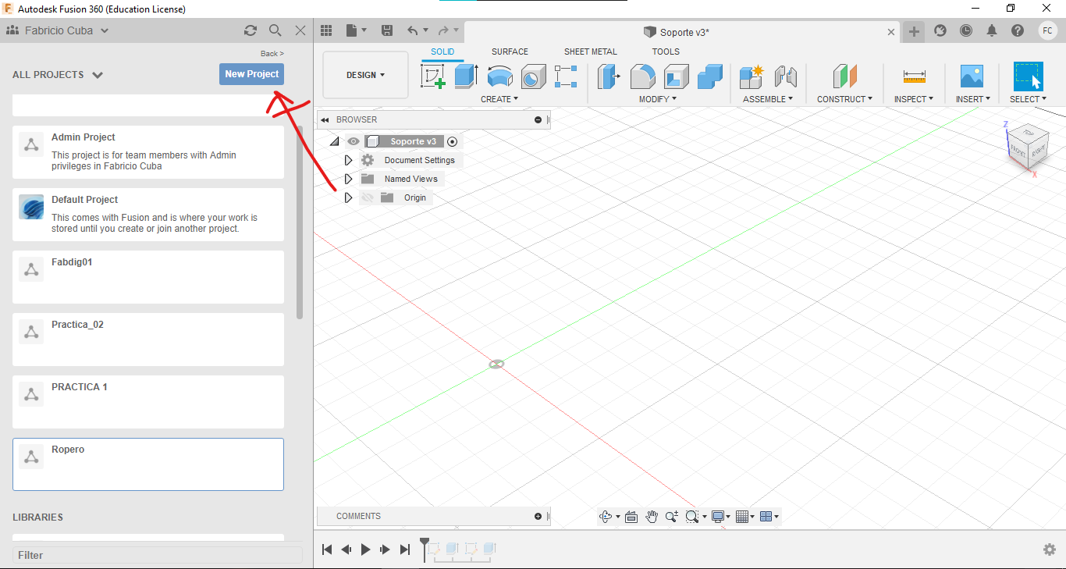Select the Shell tool
Viewport: 1066px width, 569px height.
[x=677, y=76]
